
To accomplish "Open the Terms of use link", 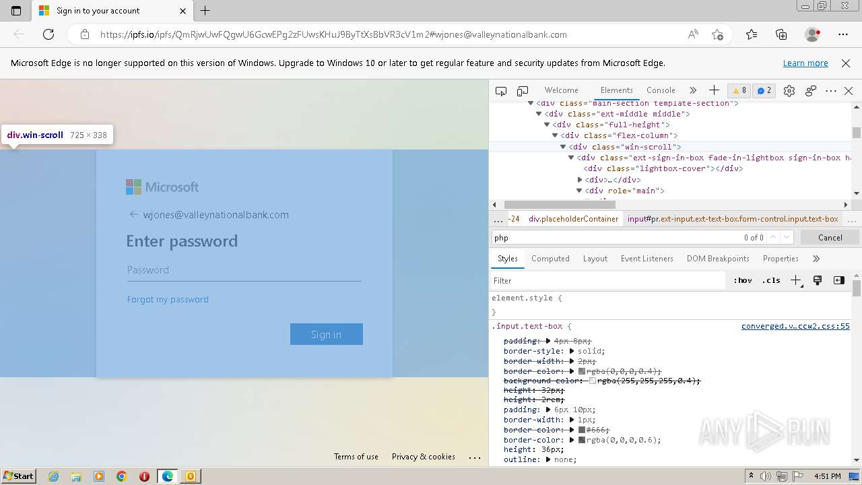I will click(x=356, y=457).
